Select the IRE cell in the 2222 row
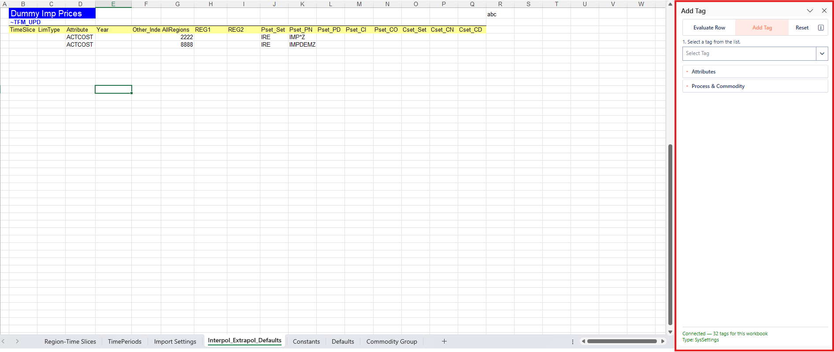Image resolution: width=834 pixels, height=352 pixels. [x=274, y=37]
